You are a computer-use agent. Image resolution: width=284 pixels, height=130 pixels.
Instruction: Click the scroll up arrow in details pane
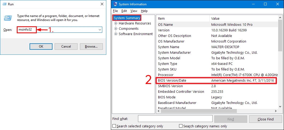pyautogui.click(x=280, y=18)
